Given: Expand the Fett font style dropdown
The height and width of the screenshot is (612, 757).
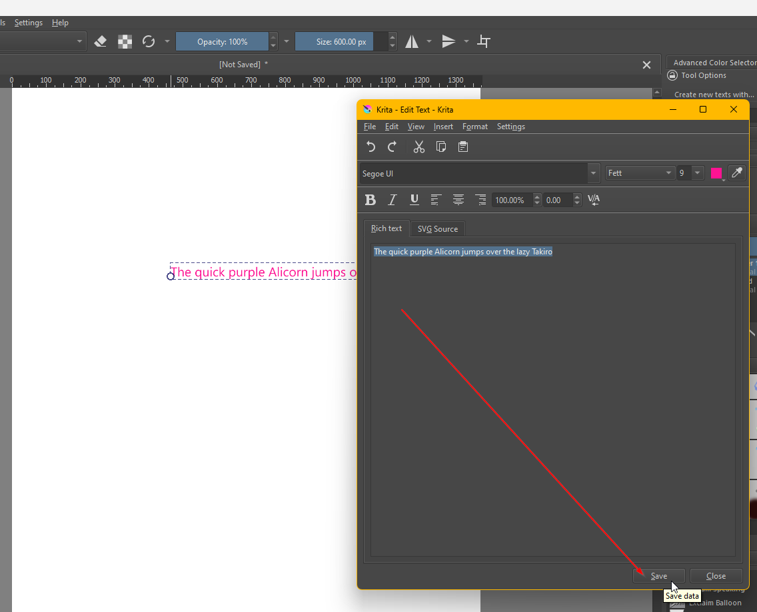Looking at the screenshot, I should (x=668, y=173).
